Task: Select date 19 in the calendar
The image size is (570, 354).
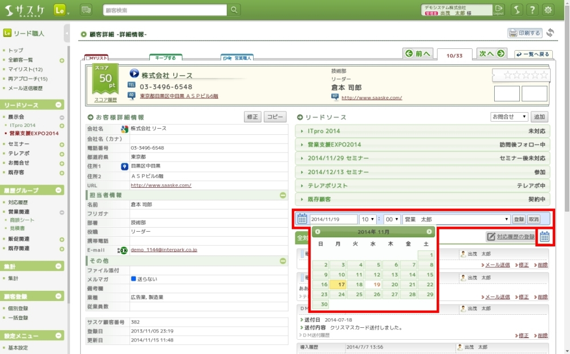Action: (376, 284)
